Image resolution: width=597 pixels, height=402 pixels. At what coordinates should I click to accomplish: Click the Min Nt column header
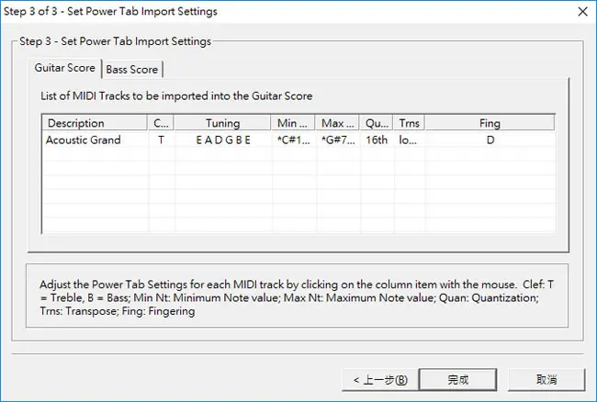click(293, 123)
